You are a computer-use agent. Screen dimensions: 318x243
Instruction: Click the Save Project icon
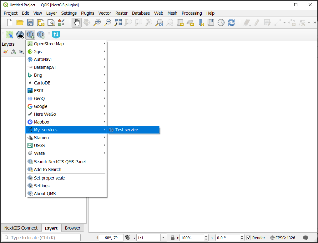30,23
